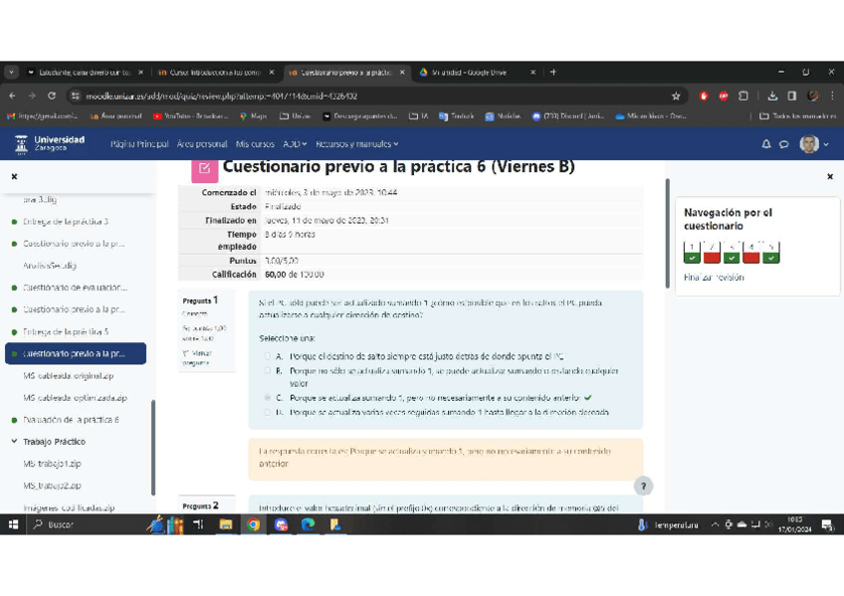Go back with the browser back arrow
Screen dimensions: 844x596
(12, 96)
